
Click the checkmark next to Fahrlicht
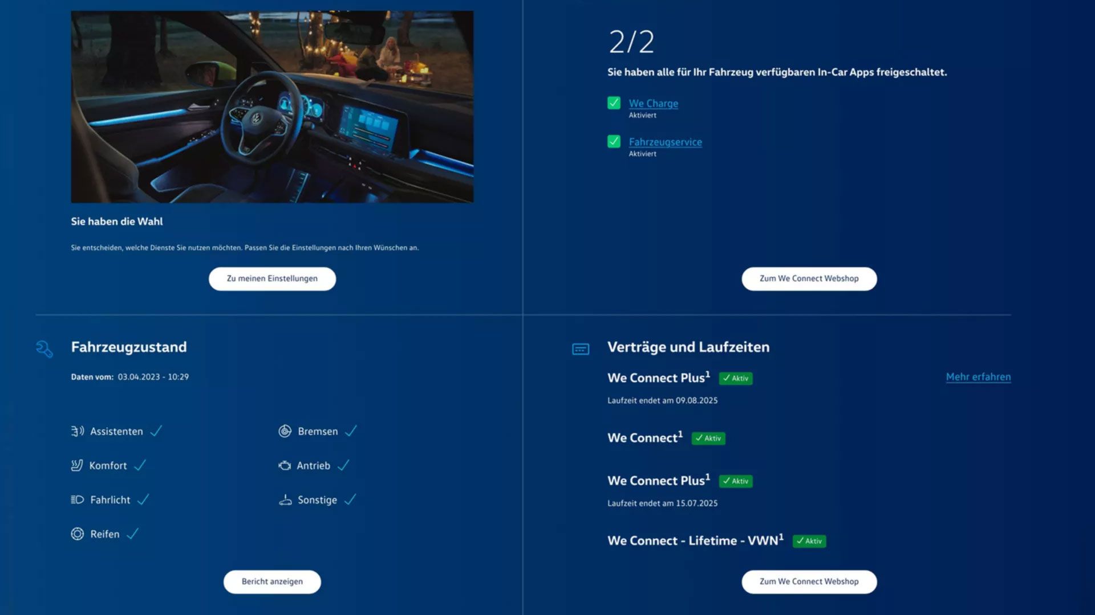click(x=143, y=499)
